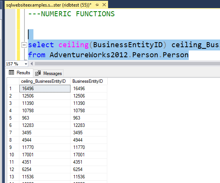220x183 pixels.
Task: Click ceiling cell 11536 in row 13
Action: pos(45,177)
